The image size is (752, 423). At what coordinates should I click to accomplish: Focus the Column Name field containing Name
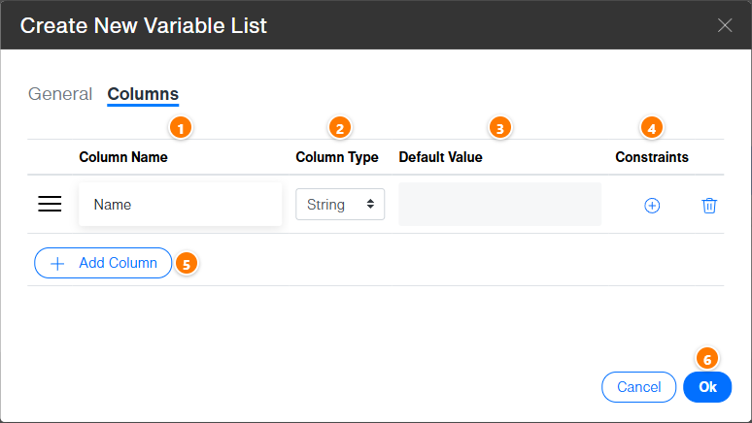181,205
